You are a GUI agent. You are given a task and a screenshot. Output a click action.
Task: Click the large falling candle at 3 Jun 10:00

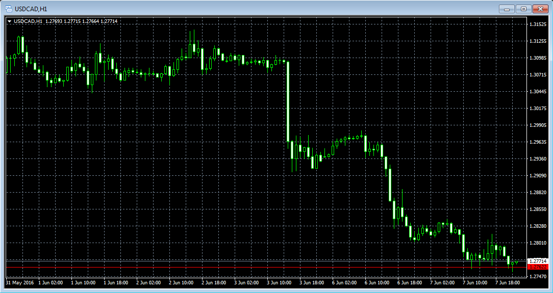pos(288,101)
